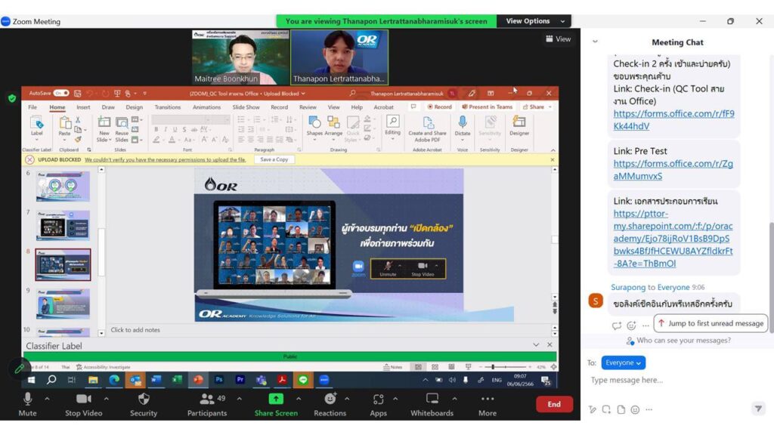This screenshot has height=435, width=774.
Task: Click the search magnifier in PowerPoint title bar
Action: 352,93
